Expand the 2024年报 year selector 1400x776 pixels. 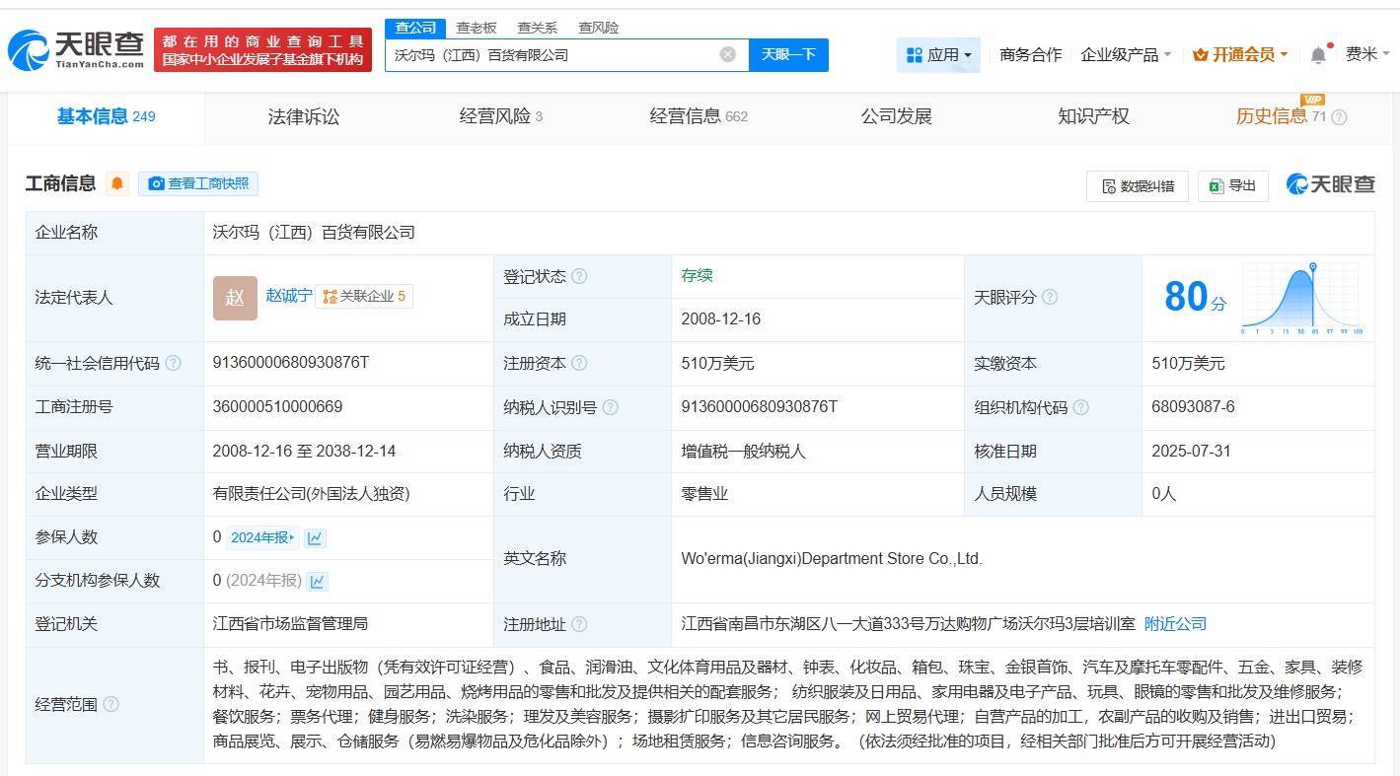pos(262,537)
